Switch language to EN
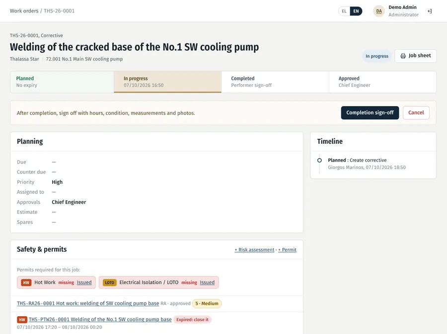The image size is (447, 334). coord(356,11)
